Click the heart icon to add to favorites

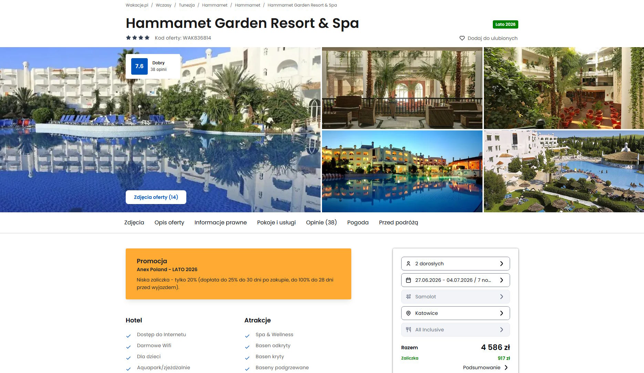(462, 38)
